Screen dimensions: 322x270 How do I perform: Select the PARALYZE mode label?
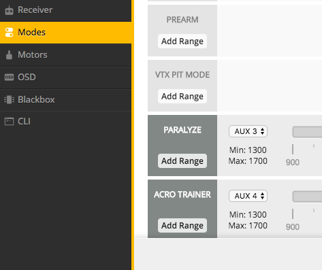tap(182, 130)
